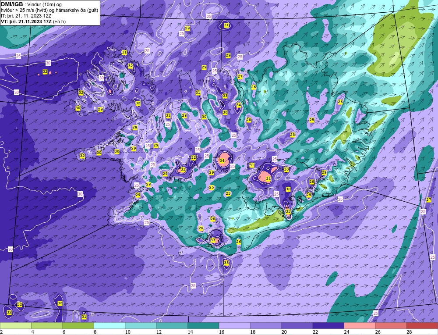Click legend scale number 8 under the color bar
Viewport: 438px width, 335px height.
(95, 332)
